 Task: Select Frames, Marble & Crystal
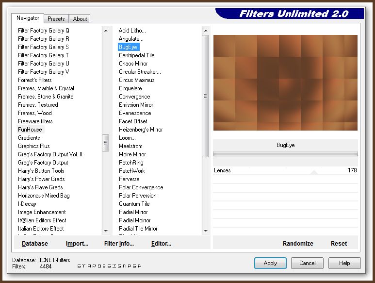click(46, 88)
